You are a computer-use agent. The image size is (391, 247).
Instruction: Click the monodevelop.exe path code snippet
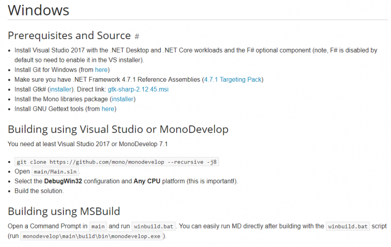coord(92,236)
